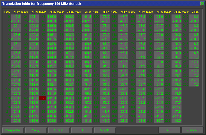The width and height of the screenshot is (206, 135).
Task: Cancel the translation table dialog
Action: coord(192,130)
